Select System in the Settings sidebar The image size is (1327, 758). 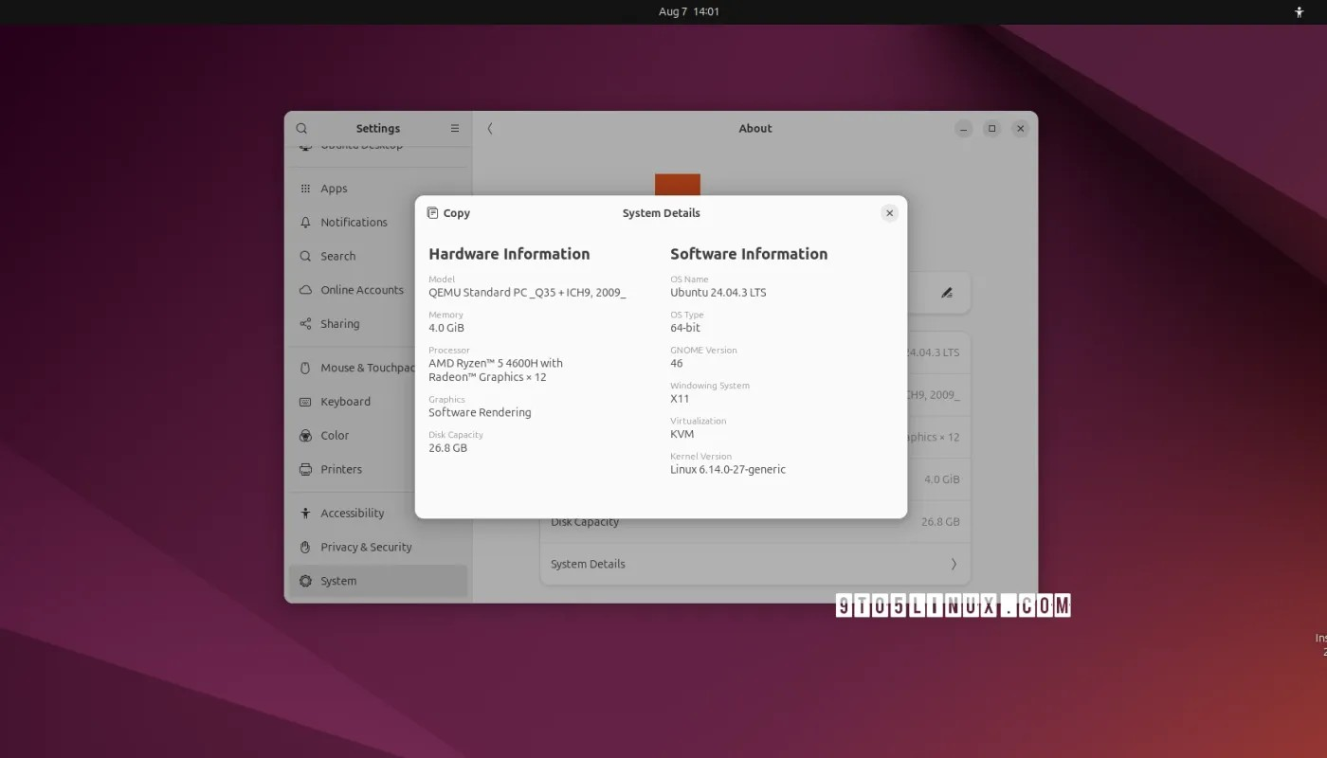coord(336,580)
